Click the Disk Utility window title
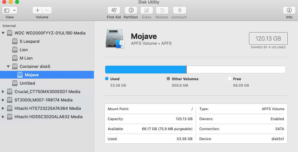298x152 pixels. pos(149,2)
